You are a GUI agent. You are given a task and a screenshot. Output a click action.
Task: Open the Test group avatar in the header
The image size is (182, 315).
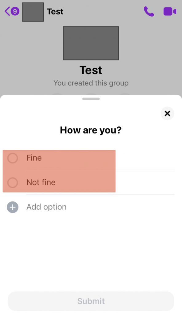[x=33, y=12]
